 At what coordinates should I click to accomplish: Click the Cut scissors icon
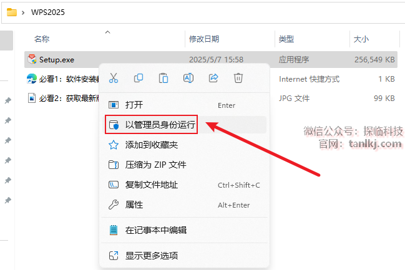[x=114, y=78]
